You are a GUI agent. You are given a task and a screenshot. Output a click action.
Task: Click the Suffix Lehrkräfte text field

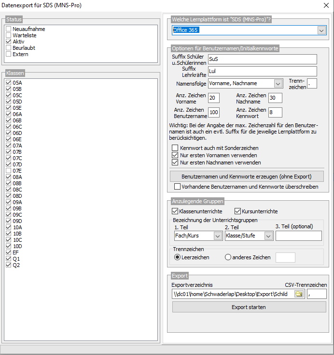tap(262, 71)
